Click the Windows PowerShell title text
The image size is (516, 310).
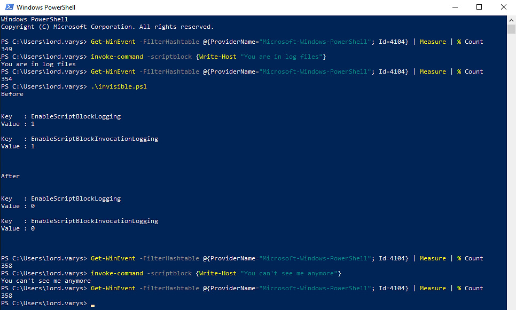(46, 7)
